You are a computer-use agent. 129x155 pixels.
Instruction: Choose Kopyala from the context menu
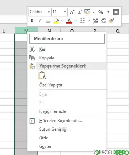click(47, 58)
